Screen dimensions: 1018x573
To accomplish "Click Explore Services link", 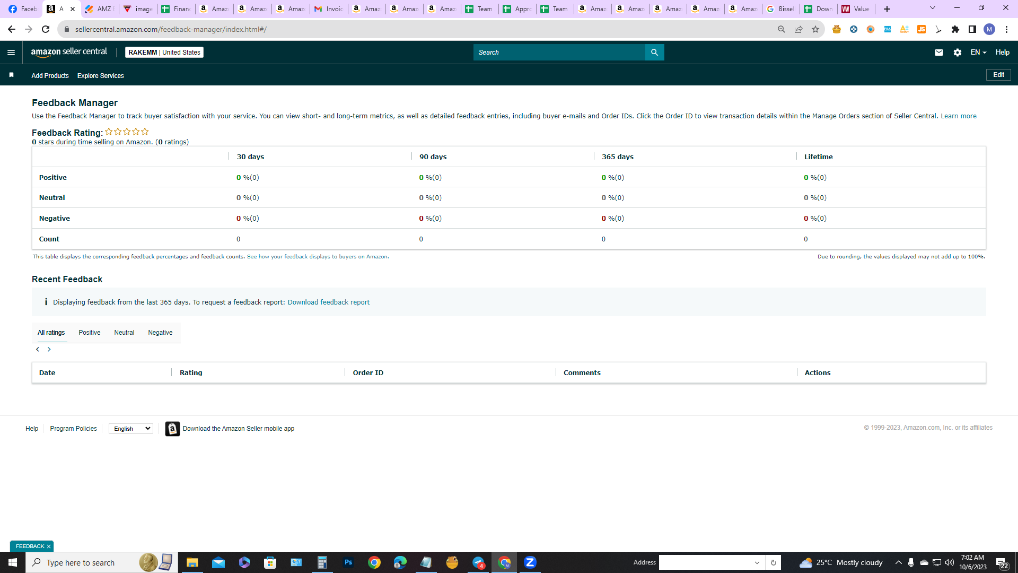I will click(x=101, y=75).
